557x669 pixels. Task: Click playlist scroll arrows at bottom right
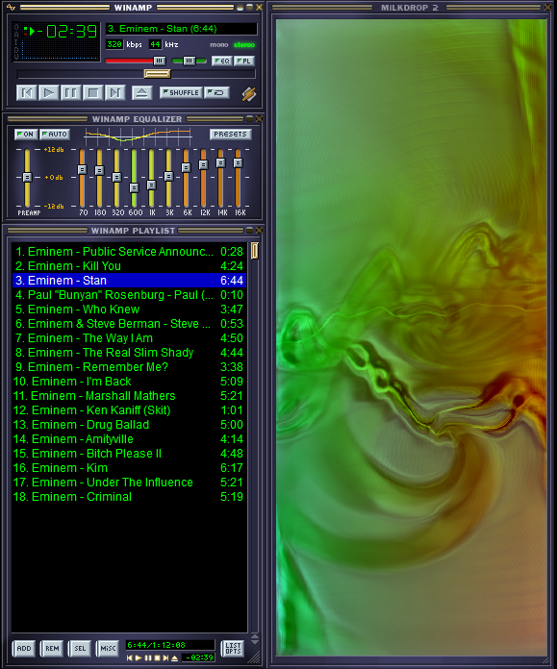[x=255, y=638]
